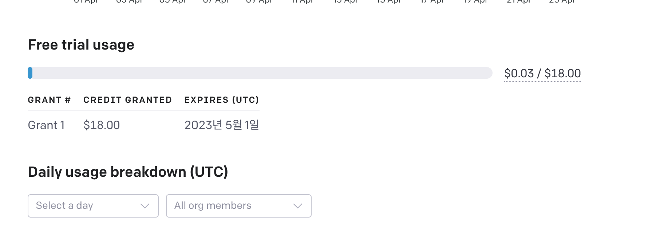
Task: Click the EXPIRES (UTC) column header
Action: tap(221, 99)
